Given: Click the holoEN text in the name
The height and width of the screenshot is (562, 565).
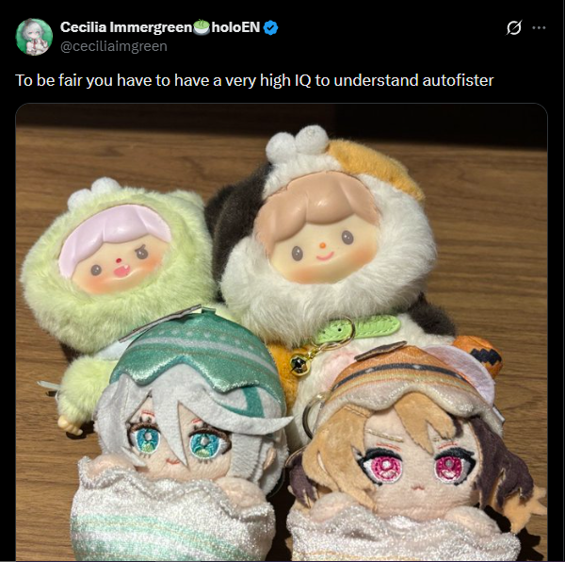Looking at the screenshot, I should tap(235, 27).
